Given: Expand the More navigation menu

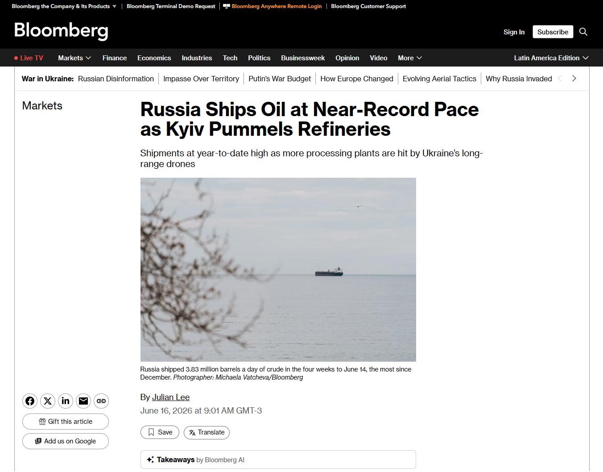Looking at the screenshot, I should click(x=410, y=58).
